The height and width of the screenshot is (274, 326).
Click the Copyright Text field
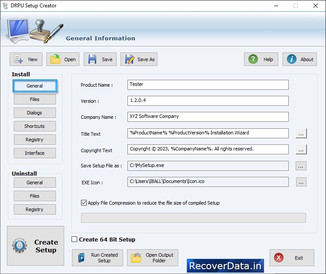coord(208,149)
